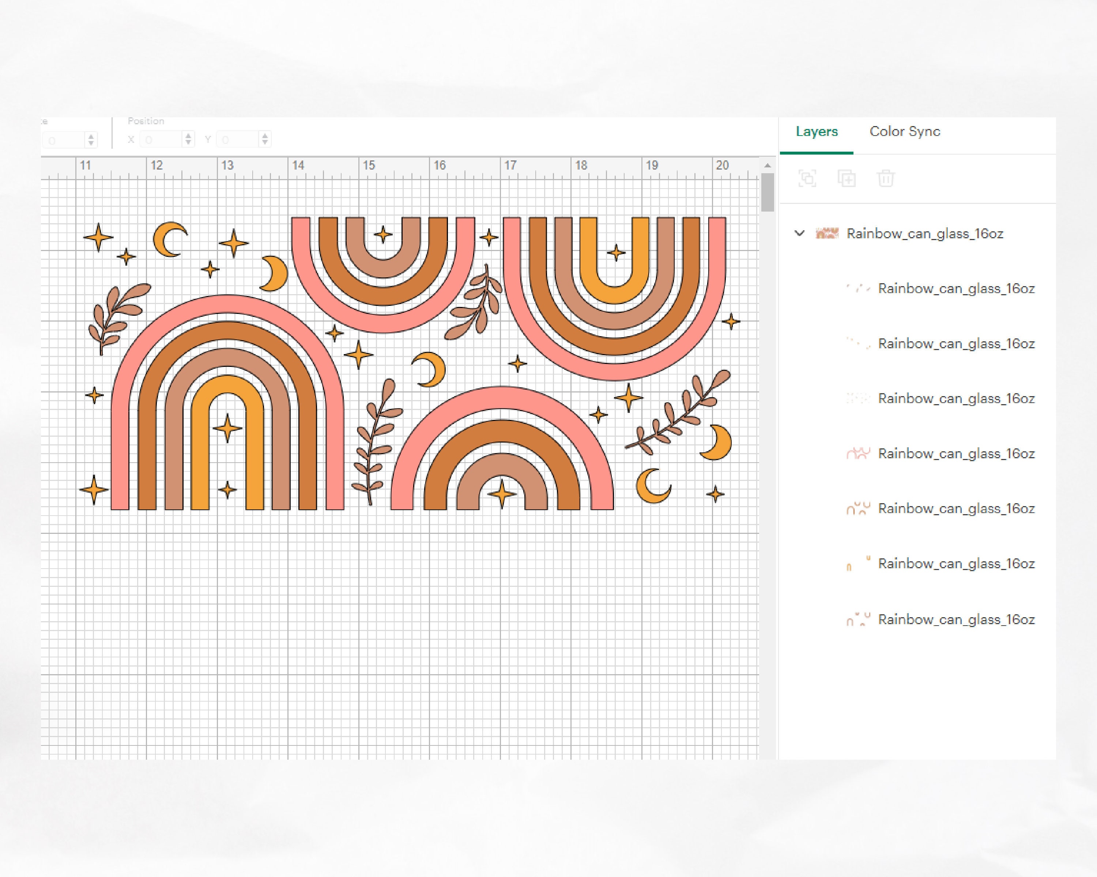Click the Position Y stepper arrows

click(x=265, y=139)
